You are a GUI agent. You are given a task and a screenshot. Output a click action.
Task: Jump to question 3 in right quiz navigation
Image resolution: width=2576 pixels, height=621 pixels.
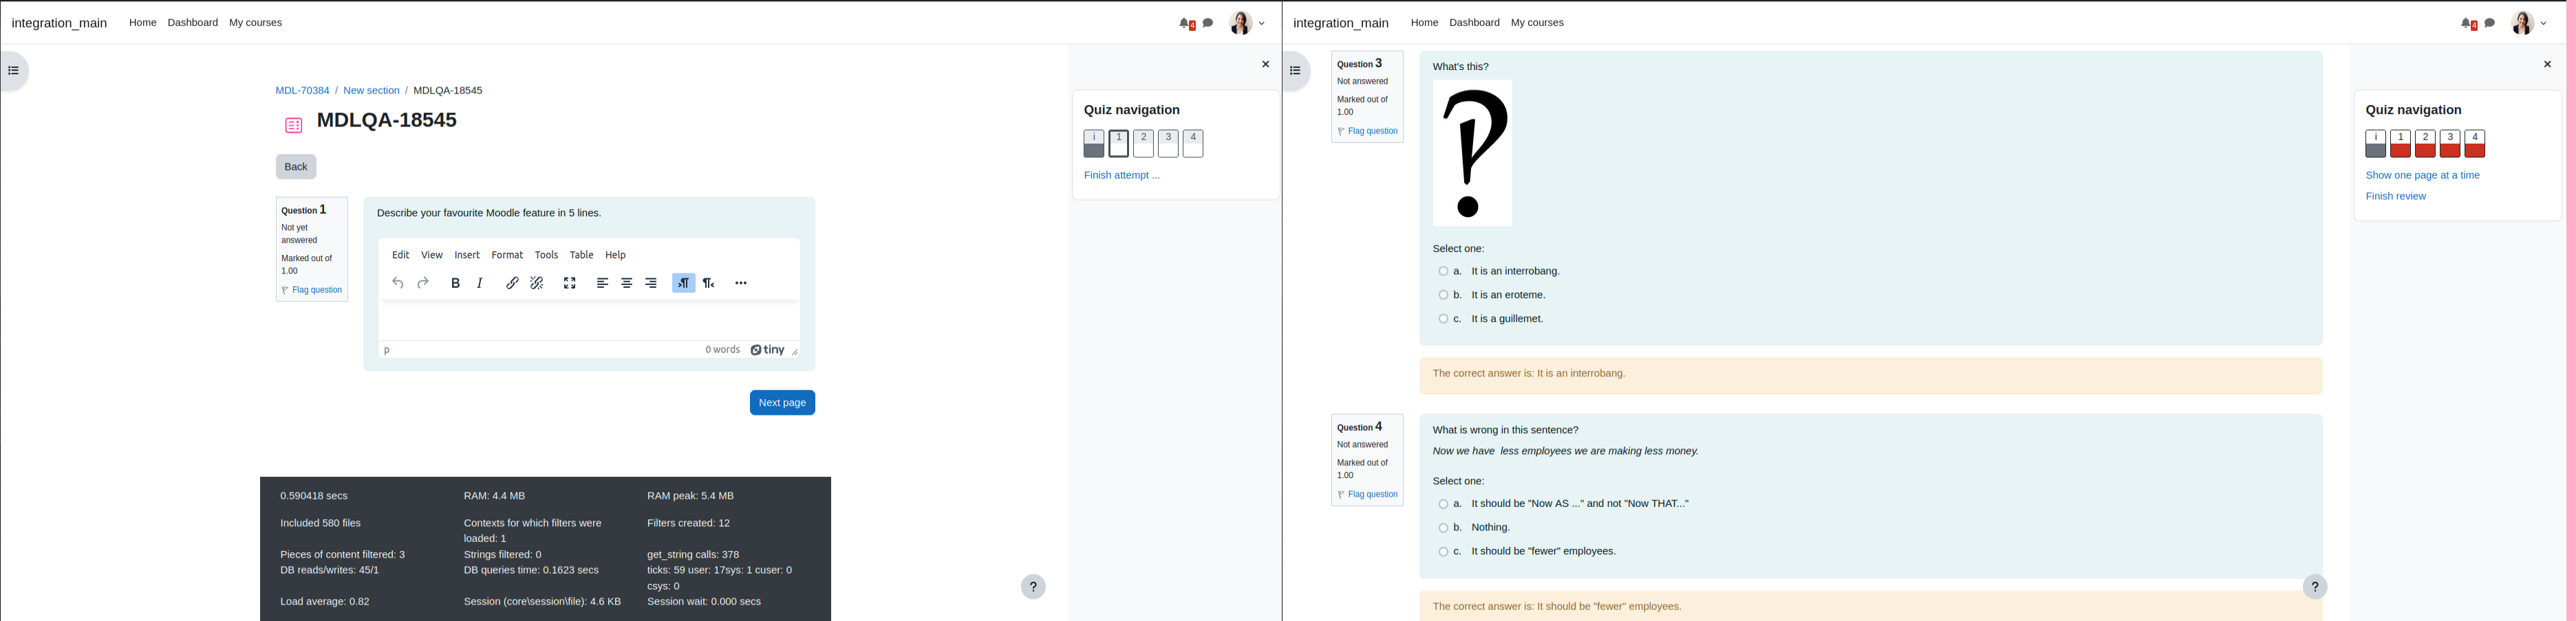click(x=2449, y=144)
